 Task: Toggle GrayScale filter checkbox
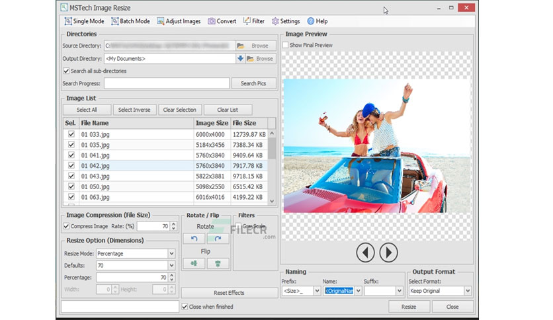[238, 226]
